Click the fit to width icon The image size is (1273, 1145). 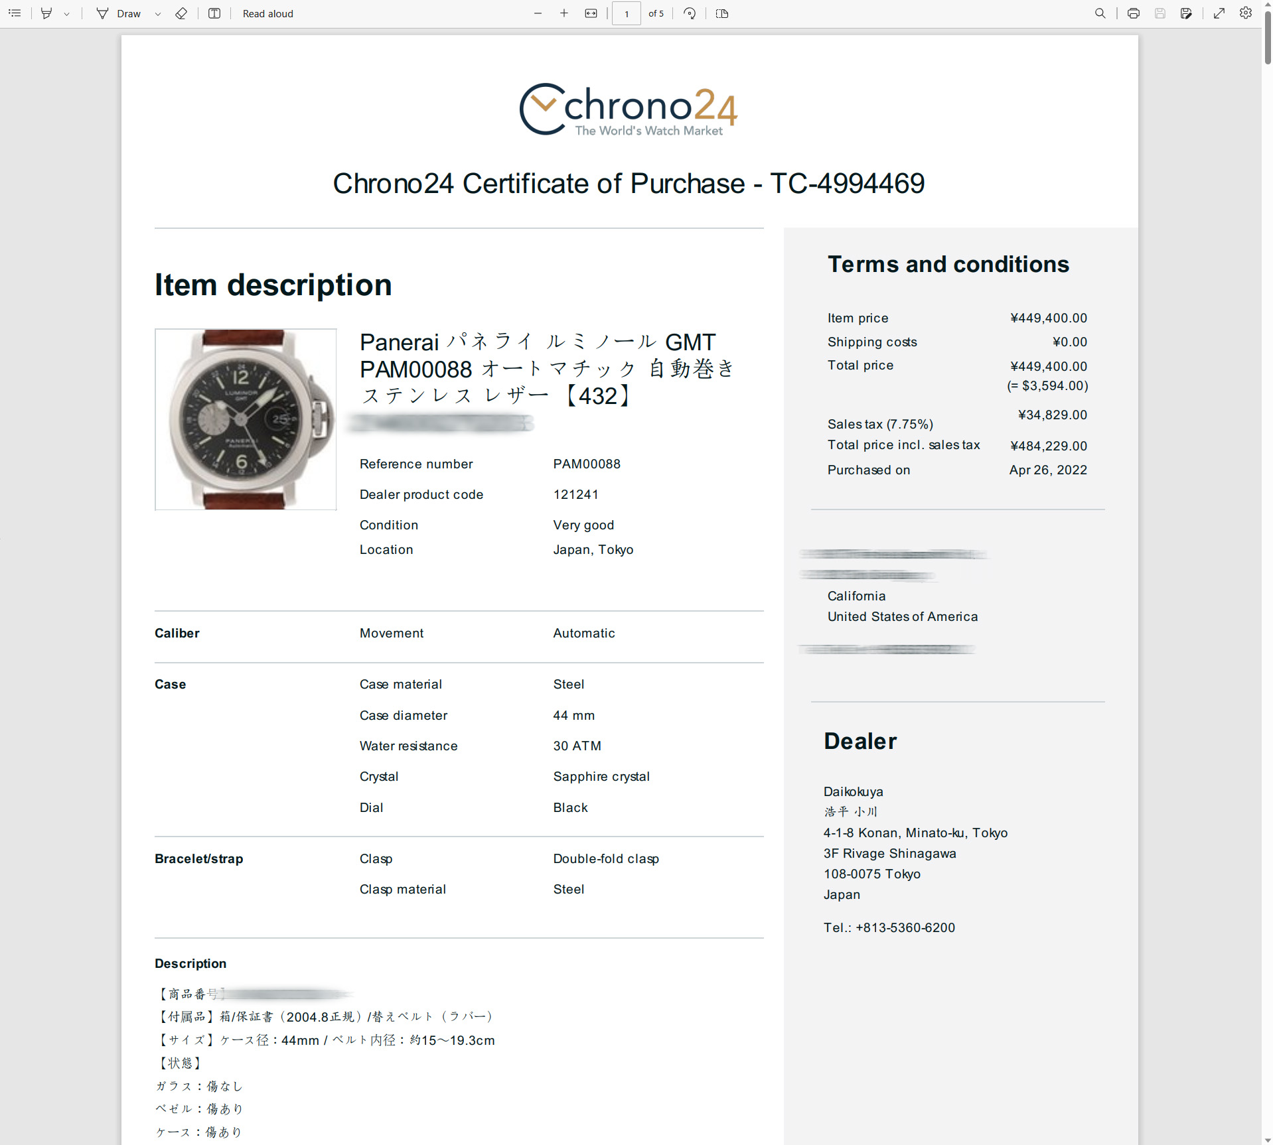click(x=591, y=13)
